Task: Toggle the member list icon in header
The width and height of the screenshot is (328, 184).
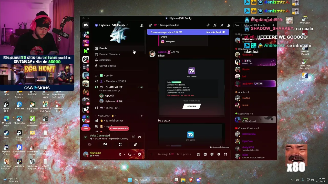Action: click(x=229, y=25)
